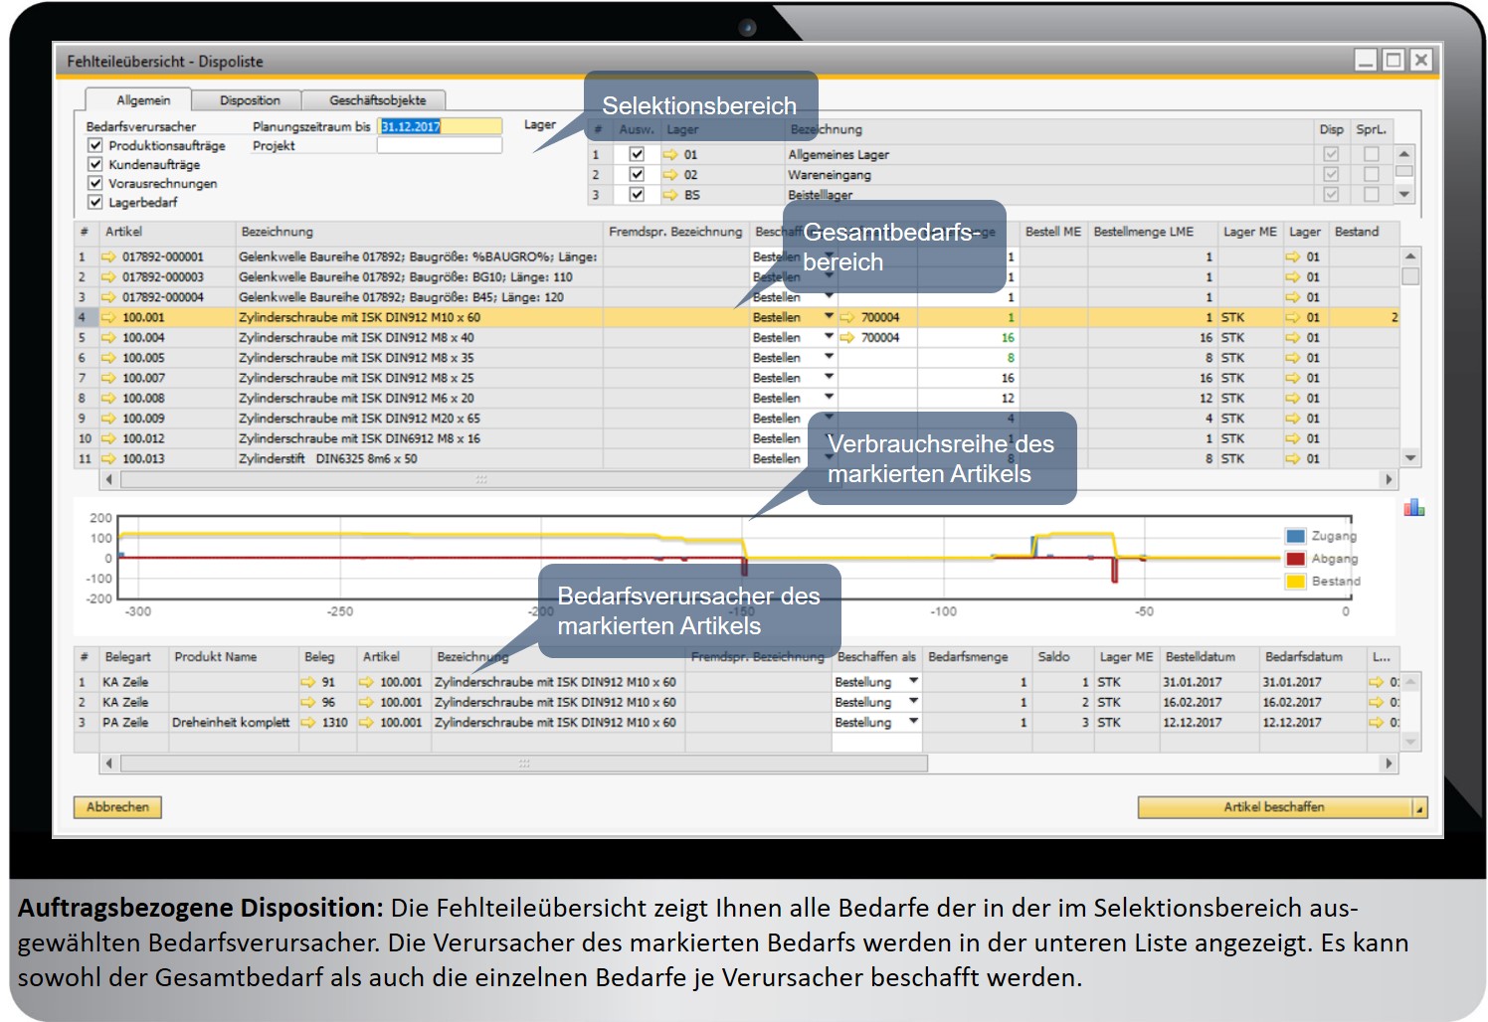Click the blue Zugang legend swatch
Screen dimensions: 1488x1022
1295,536
